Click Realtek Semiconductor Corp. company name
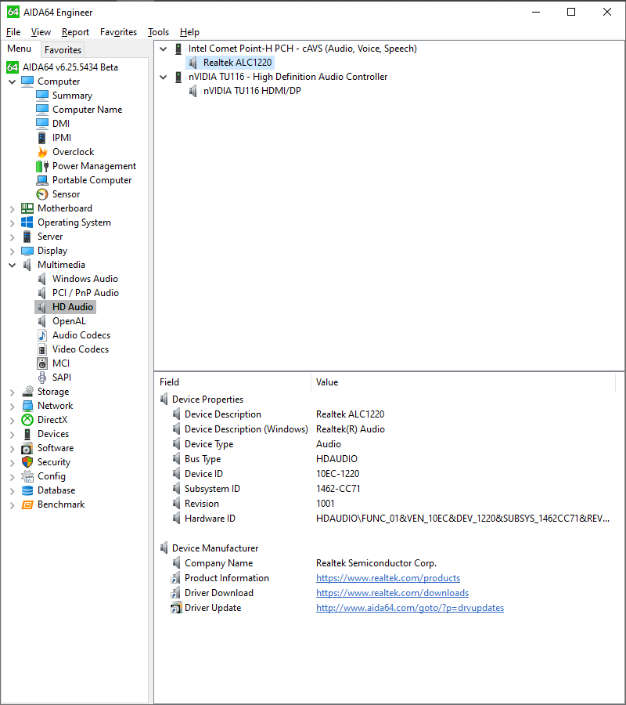The height and width of the screenshot is (705, 626). tap(376, 563)
